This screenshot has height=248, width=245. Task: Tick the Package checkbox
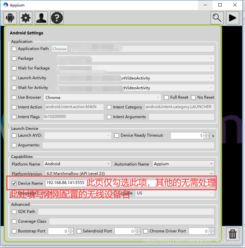coord(14,59)
